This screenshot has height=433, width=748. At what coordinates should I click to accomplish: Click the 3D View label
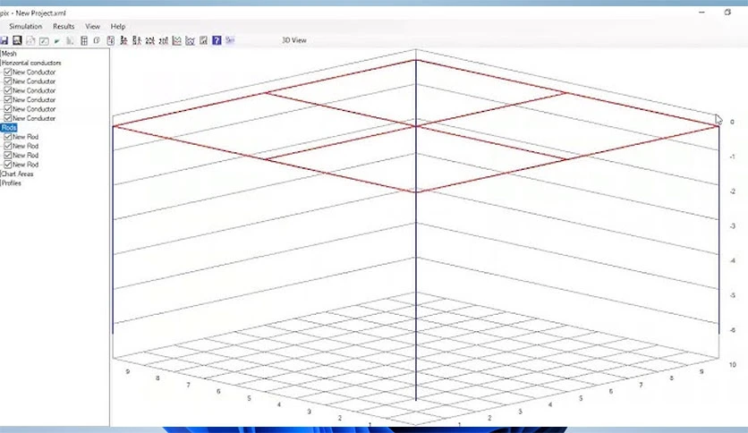pos(293,40)
